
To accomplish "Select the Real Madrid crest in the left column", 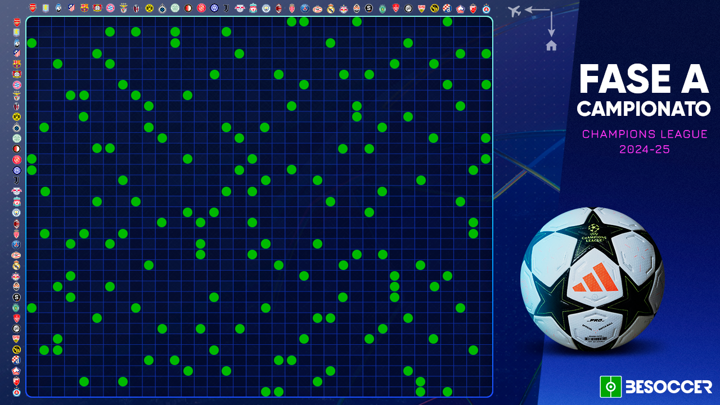I will click(16, 265).
